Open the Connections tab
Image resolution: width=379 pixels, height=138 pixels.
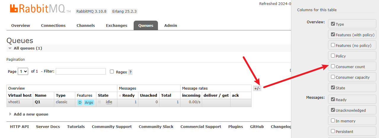tap(53, 26)
